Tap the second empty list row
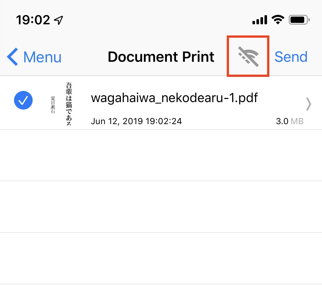Viewport: 322px width, 286px height. coord(161,206)
